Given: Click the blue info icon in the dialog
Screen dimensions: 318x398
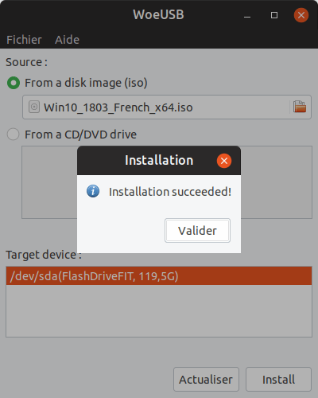Looking at the screenshot, I should (x=93, y=191).
